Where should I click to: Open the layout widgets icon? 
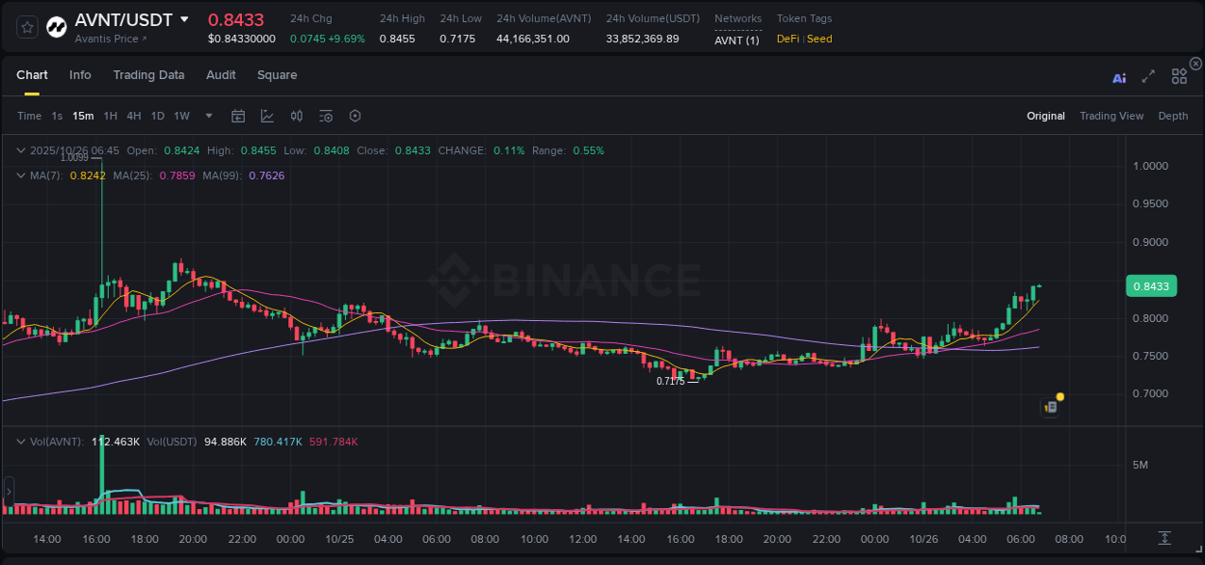coord(1179,75)
